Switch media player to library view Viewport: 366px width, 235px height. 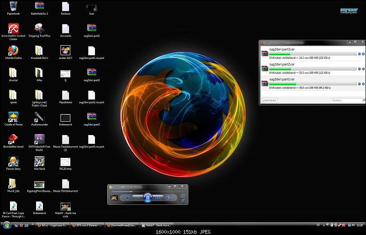click(x=183, y=196)
